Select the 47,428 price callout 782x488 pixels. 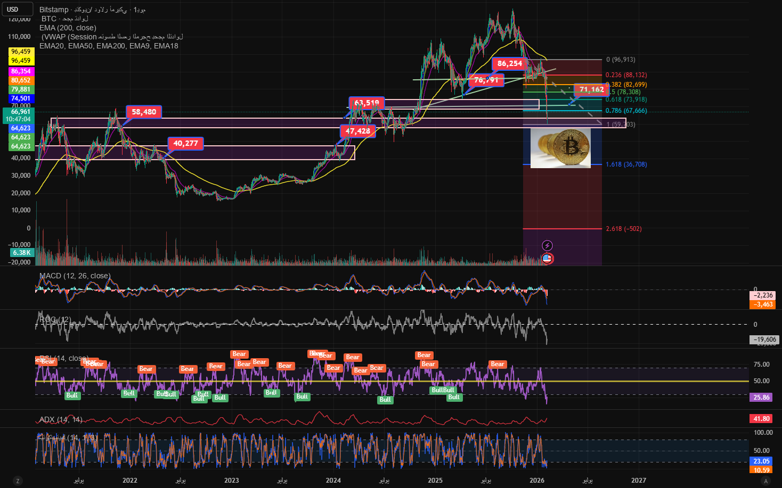(357, 131)
